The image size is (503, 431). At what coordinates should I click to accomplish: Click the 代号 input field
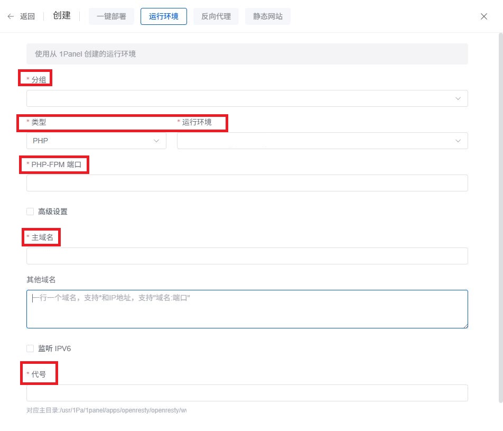(247, 393)
